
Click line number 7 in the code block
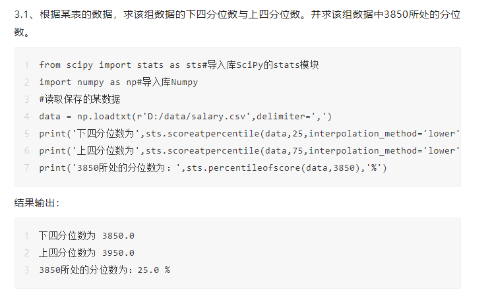pyautogui.click(x=26, y=167)
